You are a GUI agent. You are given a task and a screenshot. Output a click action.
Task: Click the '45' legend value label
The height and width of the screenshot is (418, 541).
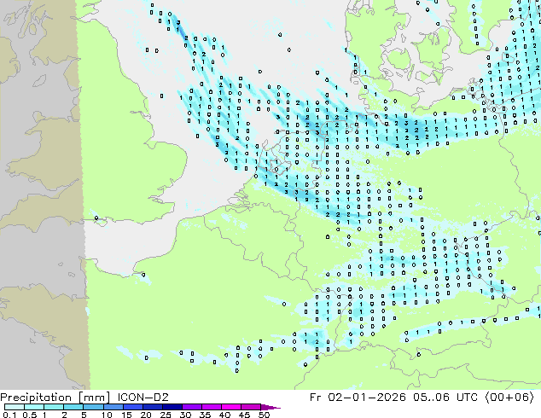[244, 415]
